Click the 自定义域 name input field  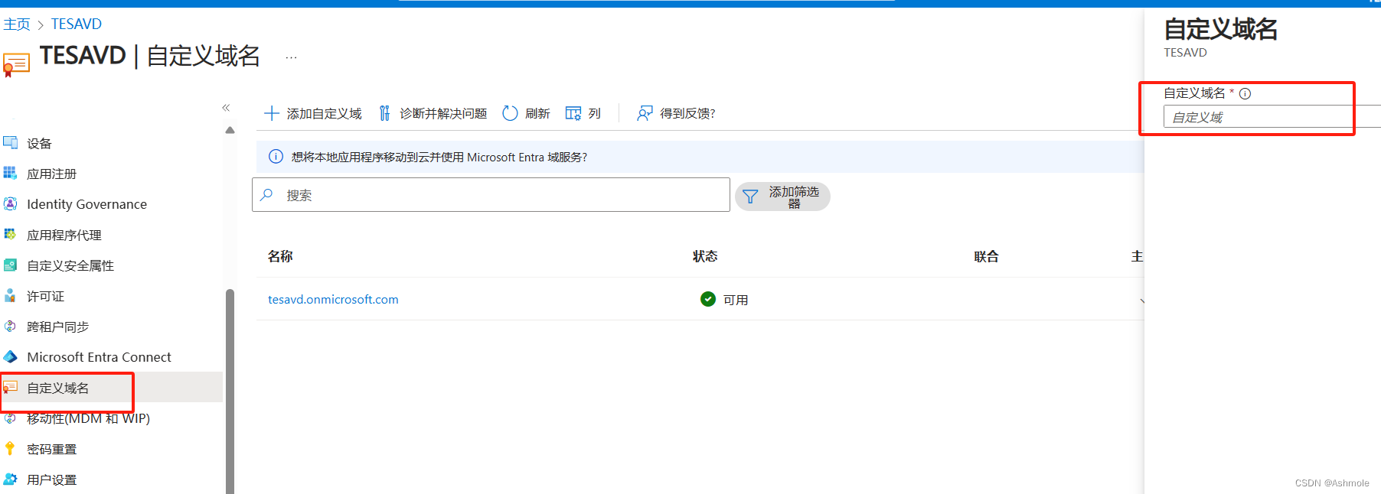[1272, 117]
